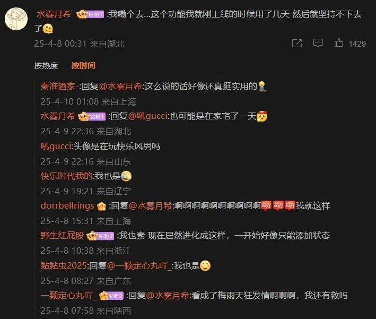Select the 按时间 sort tab
The width and height of the screenshot is (376, 319).
click(83, 65)
